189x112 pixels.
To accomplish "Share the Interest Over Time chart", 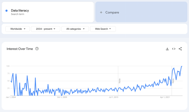I will tap(180, 49).
